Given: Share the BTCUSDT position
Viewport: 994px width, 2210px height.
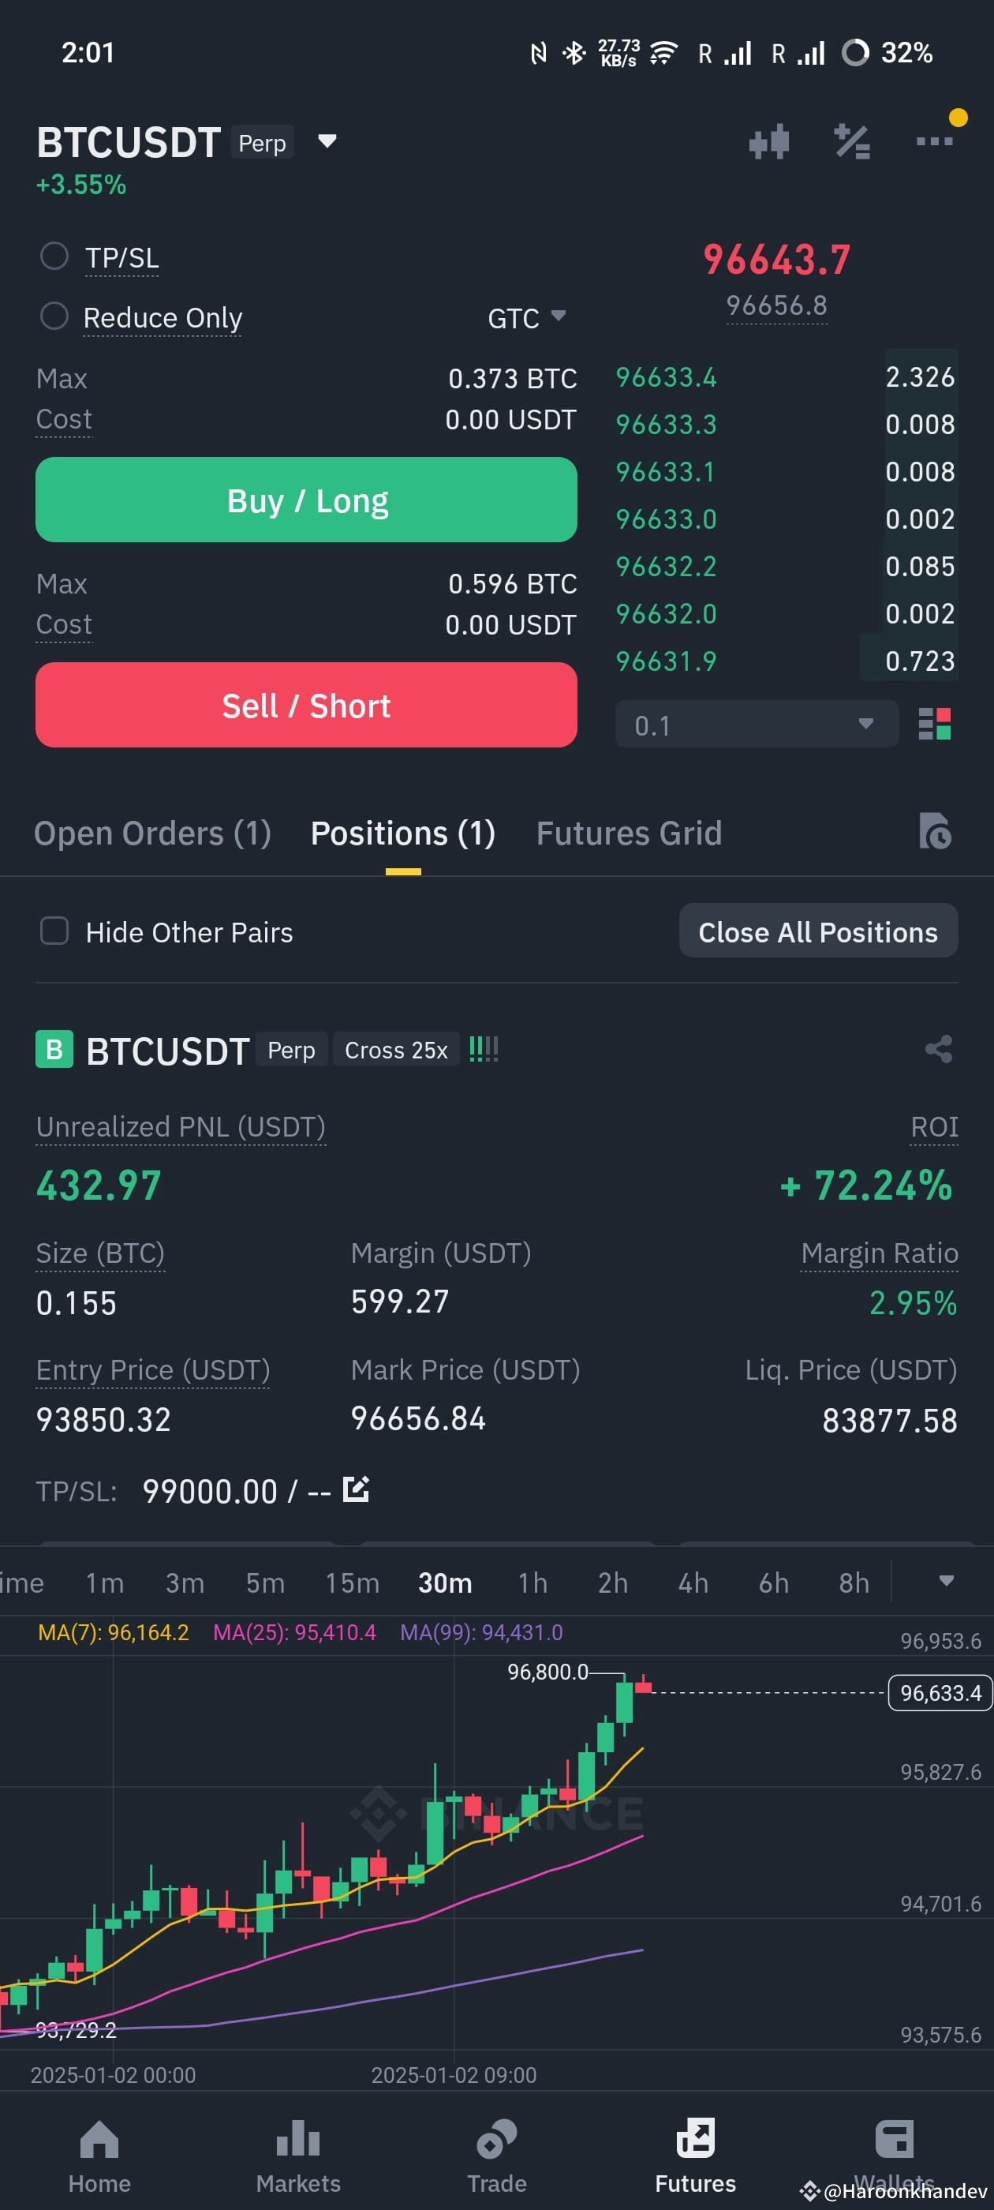Looking at the screenshot, I should (938, 1048).
